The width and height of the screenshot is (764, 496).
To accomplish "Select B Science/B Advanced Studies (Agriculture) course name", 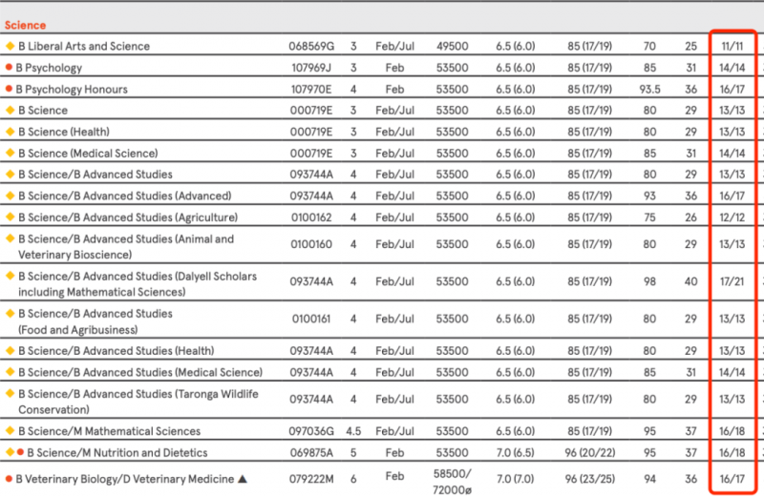I will [128, 217].
